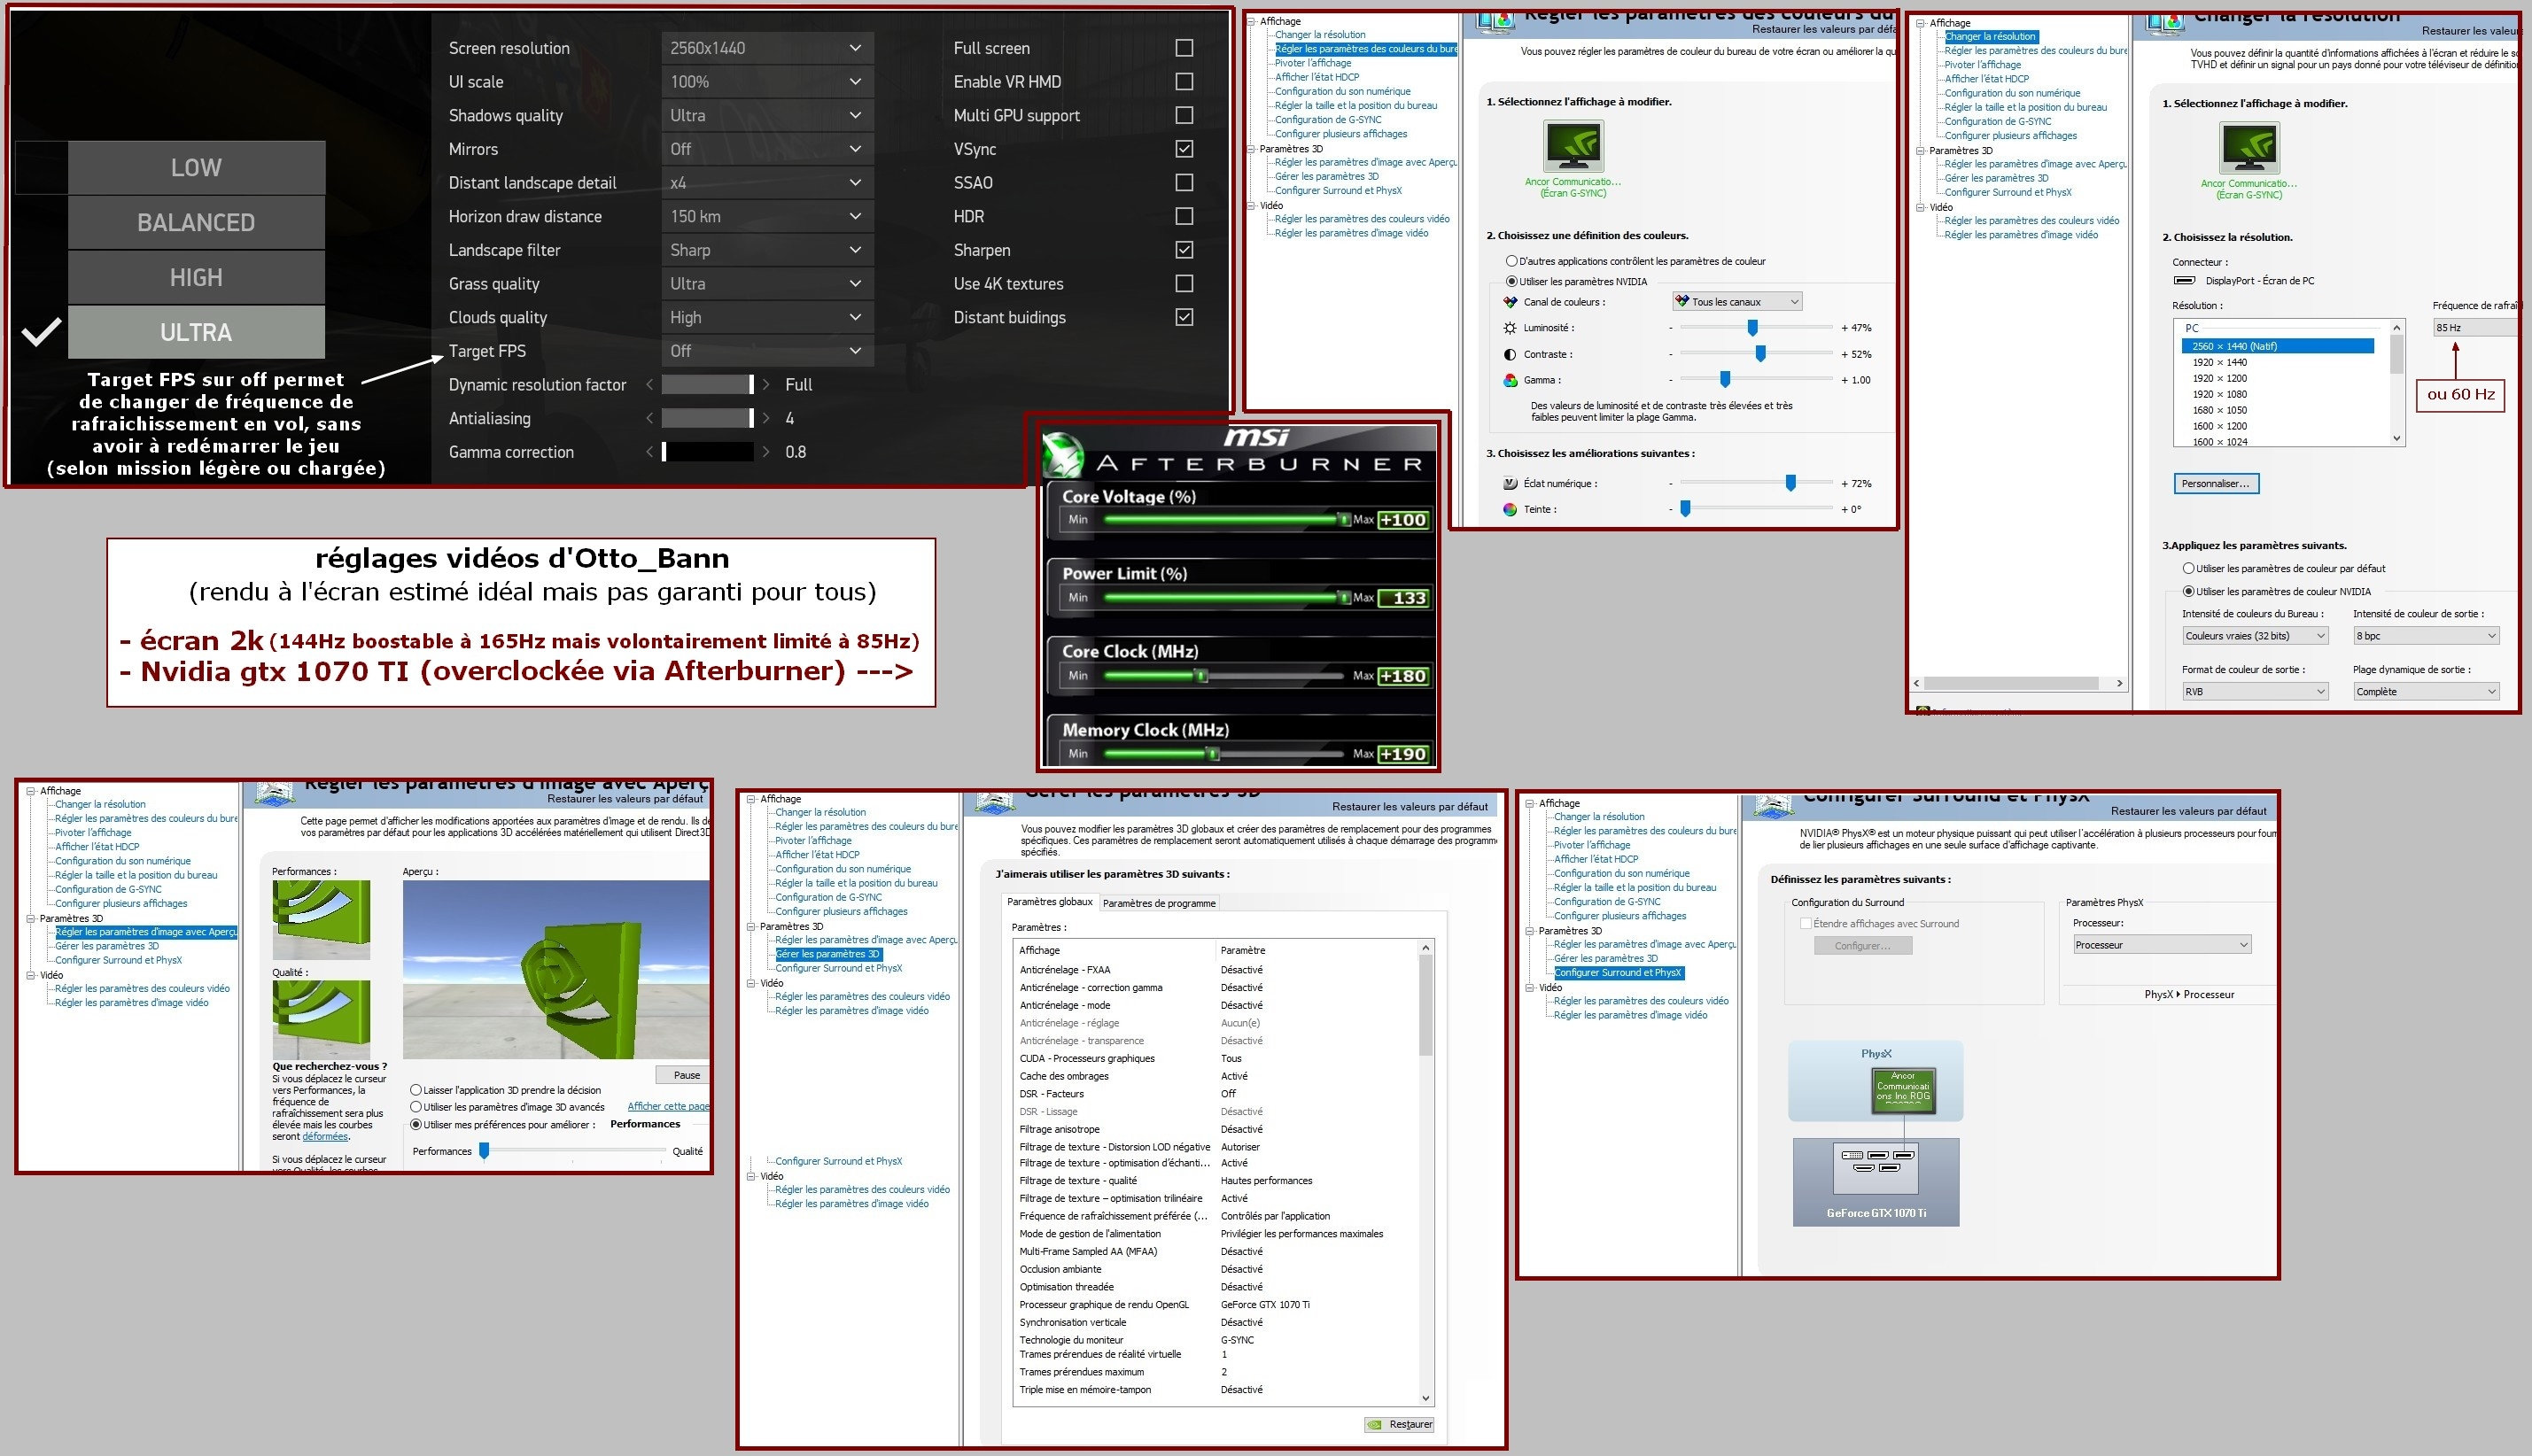Click the Personnaliser... button
The width and height of the screenshot is (2532, 1456).
2216,484
